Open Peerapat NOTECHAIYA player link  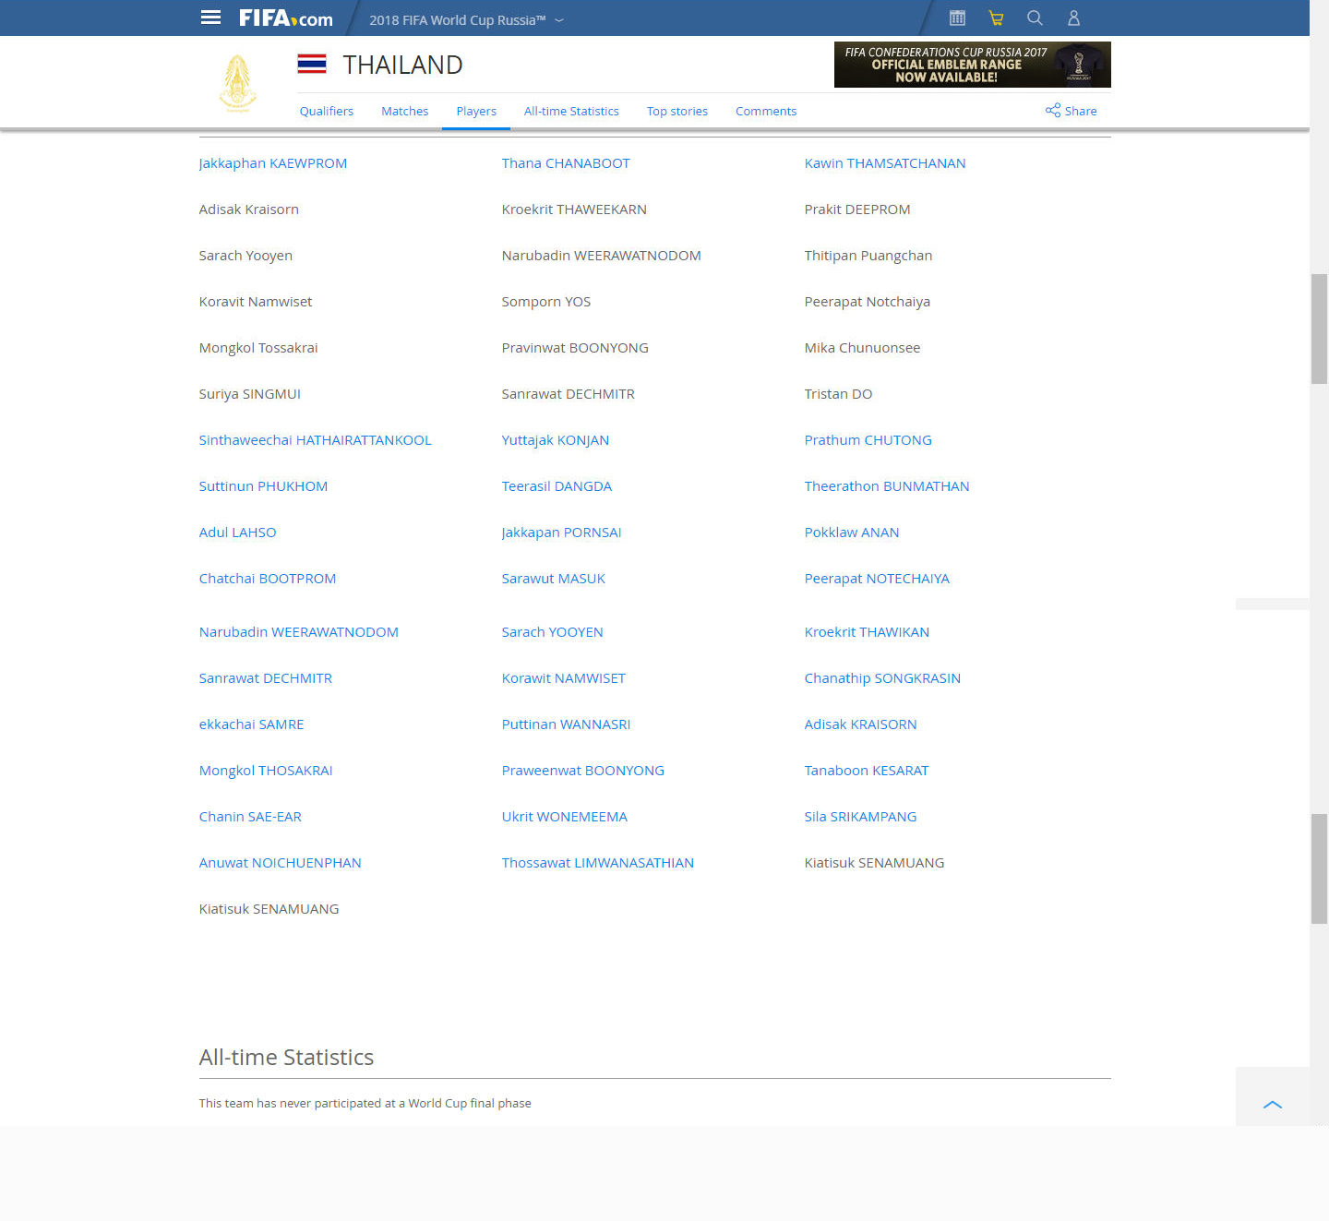pyautogui.click(x=877, y=579)
